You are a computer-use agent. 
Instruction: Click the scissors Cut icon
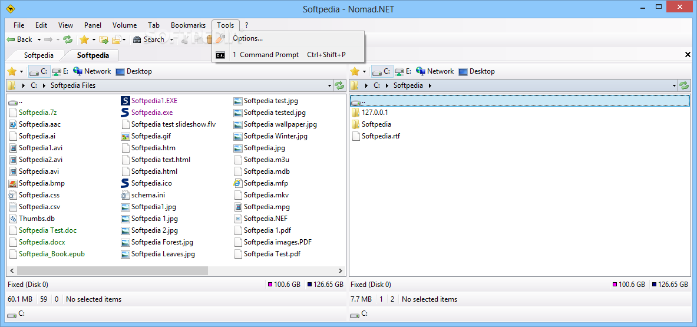[x=185, y=39]
